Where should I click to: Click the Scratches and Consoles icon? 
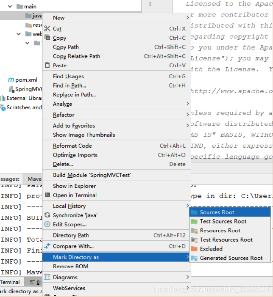coord(3,107)
